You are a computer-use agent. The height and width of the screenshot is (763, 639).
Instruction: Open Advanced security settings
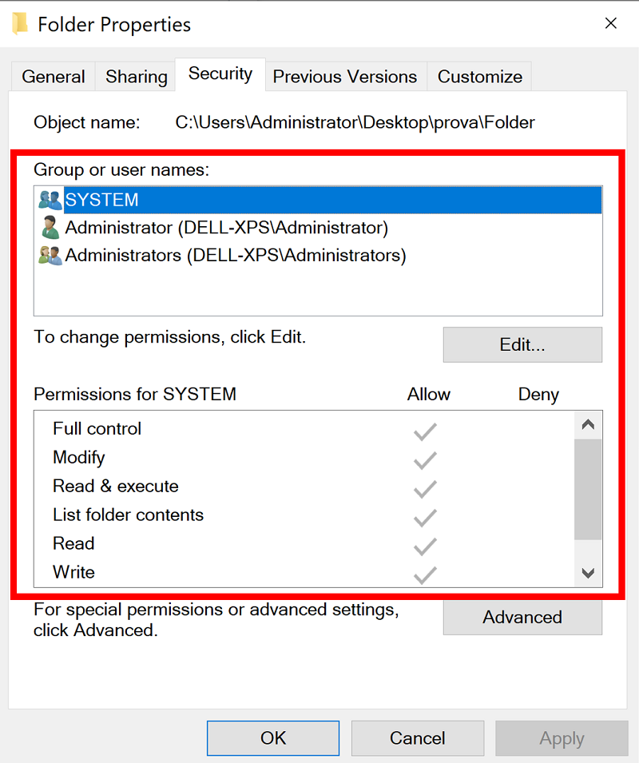click(522, 617)
